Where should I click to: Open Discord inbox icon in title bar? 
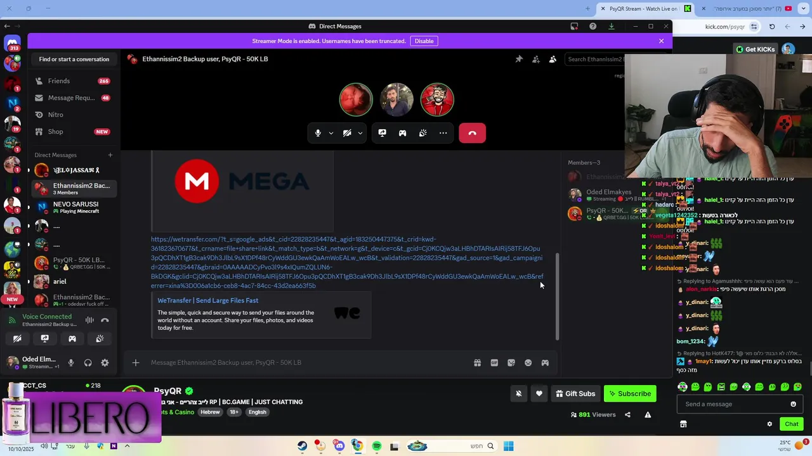click(x=574, y=26)
